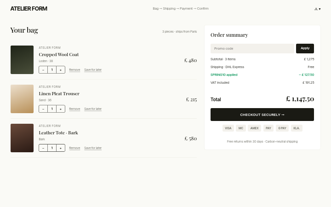Open the Leather Tote brown thumbnail
This screenshot has height=207, width=331.
click(22, 138)
